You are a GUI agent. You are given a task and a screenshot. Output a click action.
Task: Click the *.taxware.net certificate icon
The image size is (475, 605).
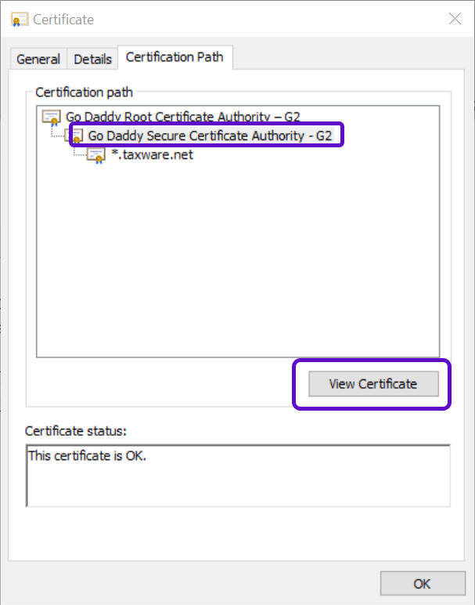pos(96,155)
